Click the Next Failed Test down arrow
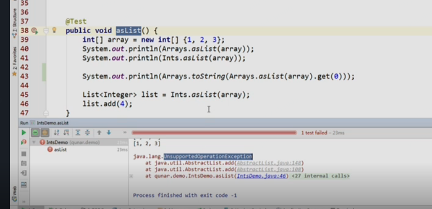 [109, 133]
